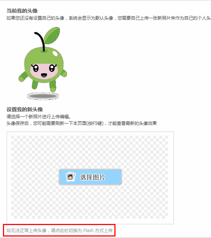Click the green apple avatar image
Screen dimensions: 211x238
click(43, 63)
